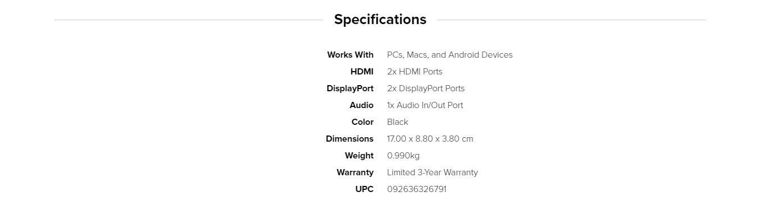Click the HDMI label

[x=362, y=72]
